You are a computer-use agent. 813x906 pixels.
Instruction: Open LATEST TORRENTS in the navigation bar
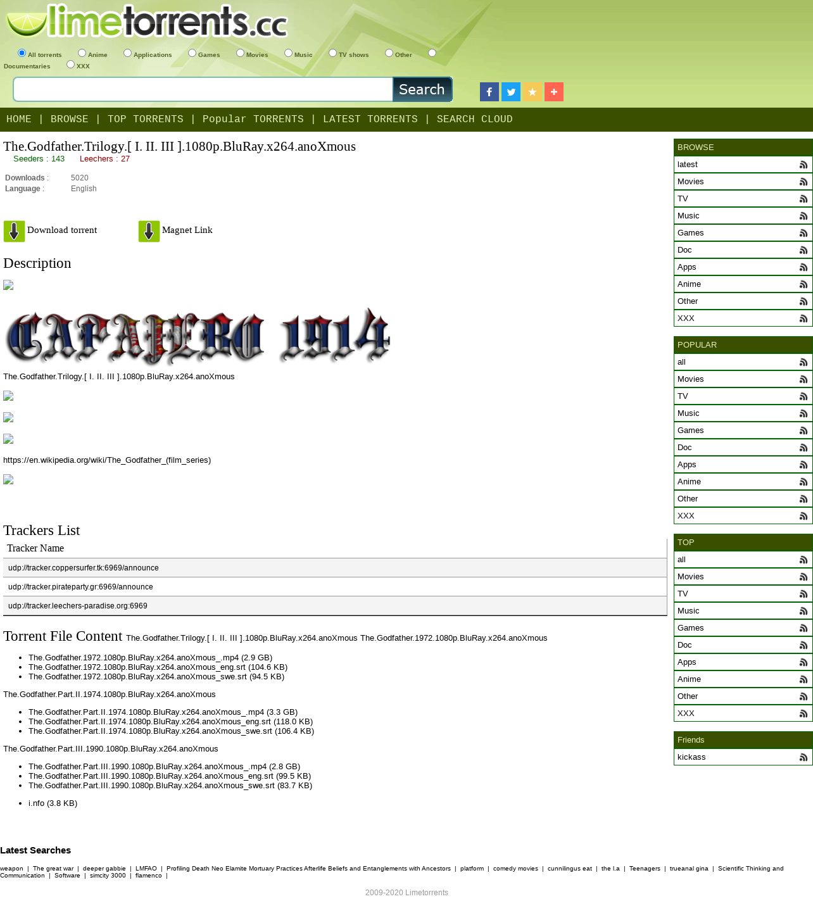tap(370, 119)
